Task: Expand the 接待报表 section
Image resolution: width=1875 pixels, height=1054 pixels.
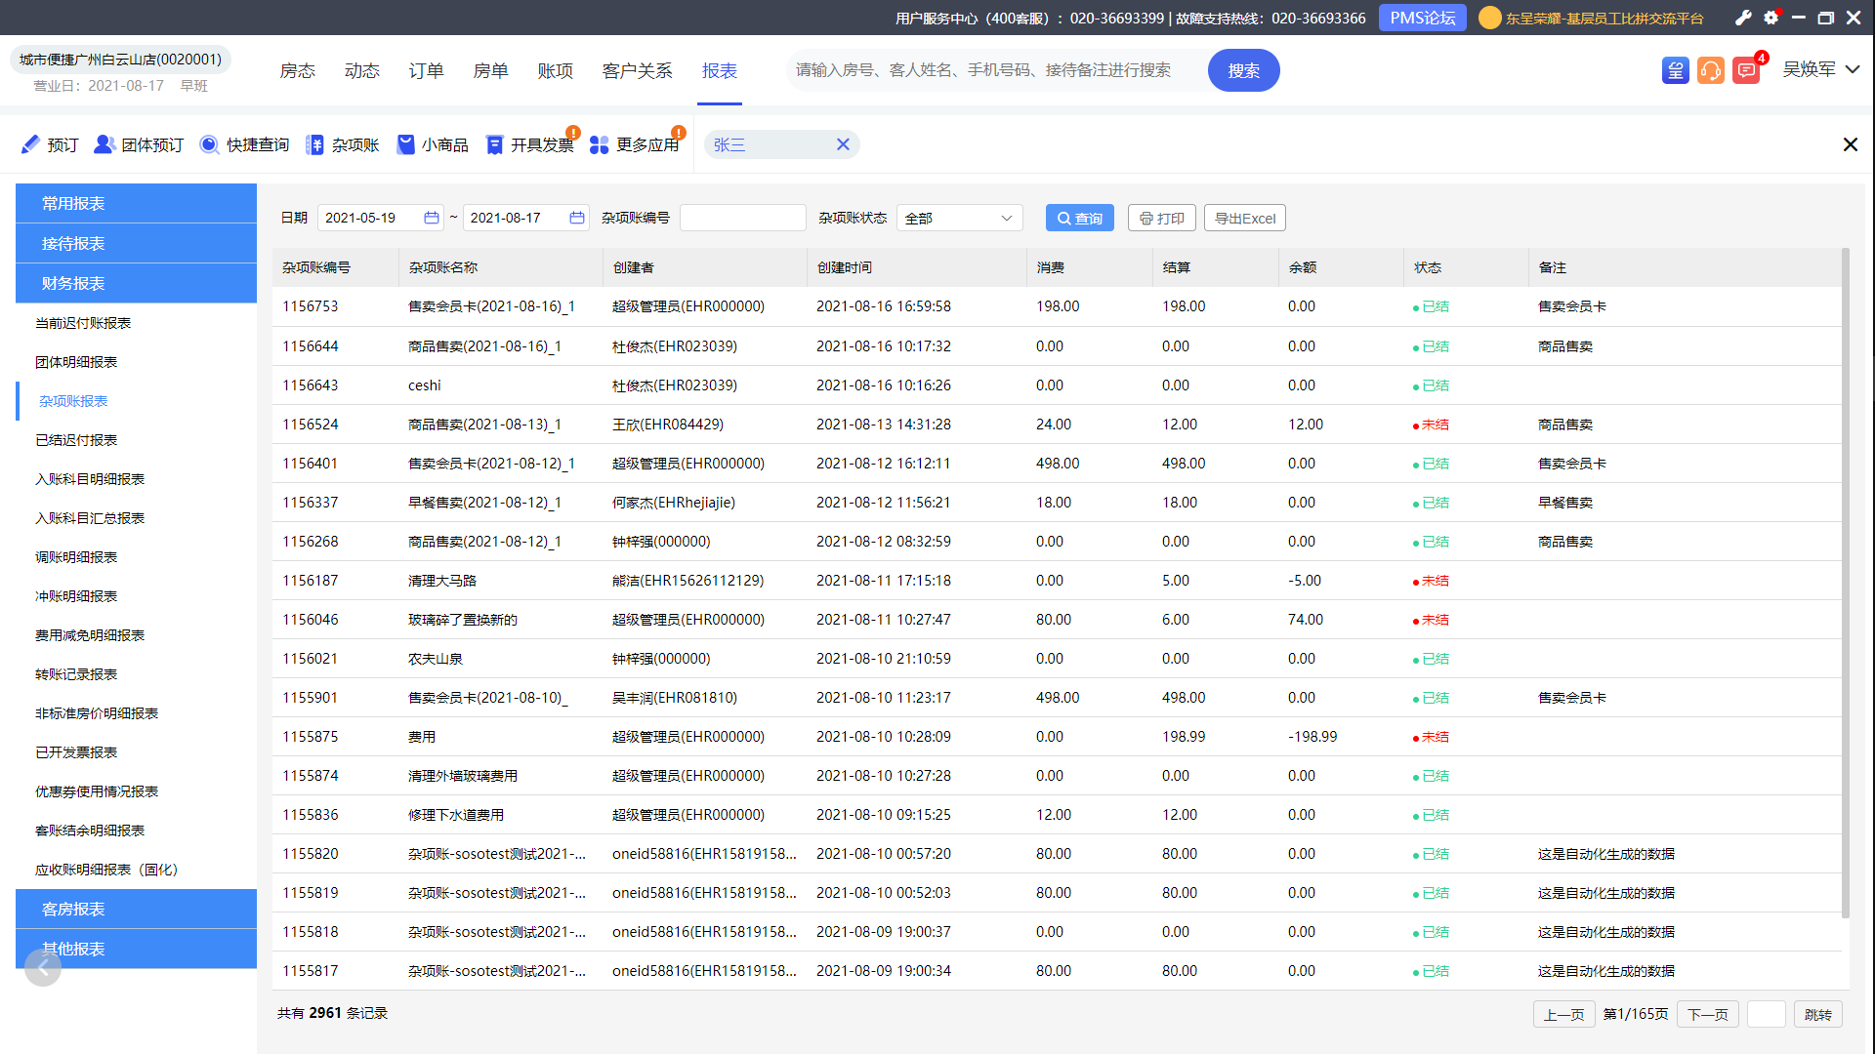Action: 136,243
